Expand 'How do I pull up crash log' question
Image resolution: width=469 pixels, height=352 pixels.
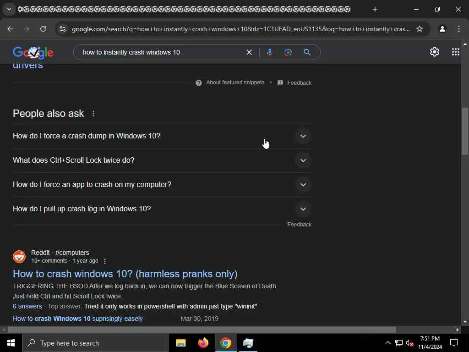(162, 209)
